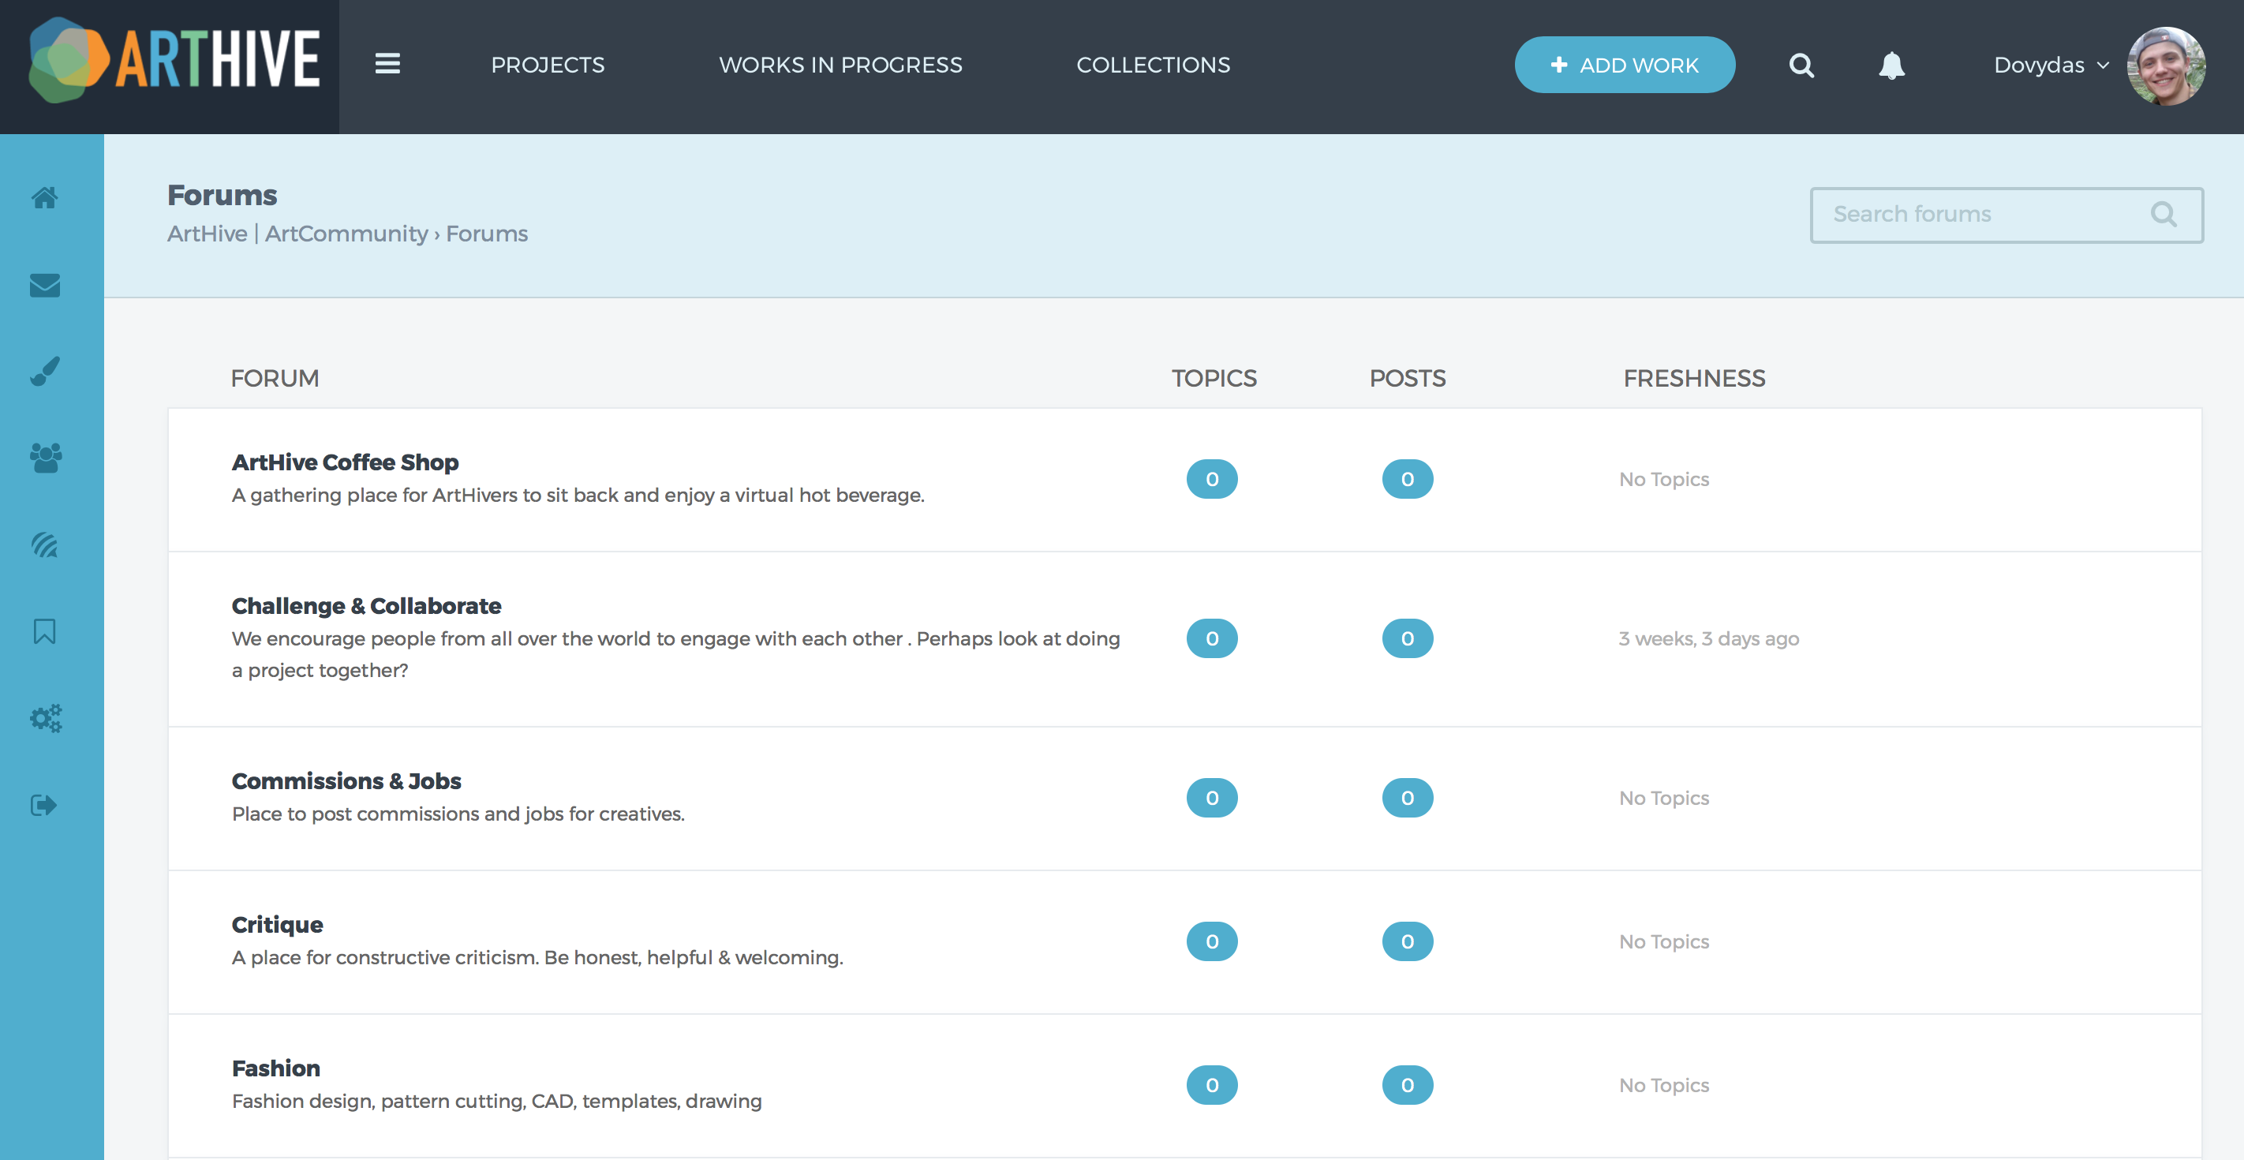This screenshot has width=2244, height=1160.
Task: Click Fashion posts count badge
Action: click(1407, 1086)
